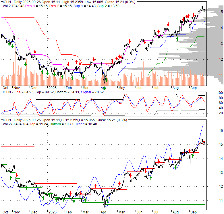The height and width of the screenshot is (214, 224).
Task: Select the Jul label under the trend chart
Action: pos(156,212)
